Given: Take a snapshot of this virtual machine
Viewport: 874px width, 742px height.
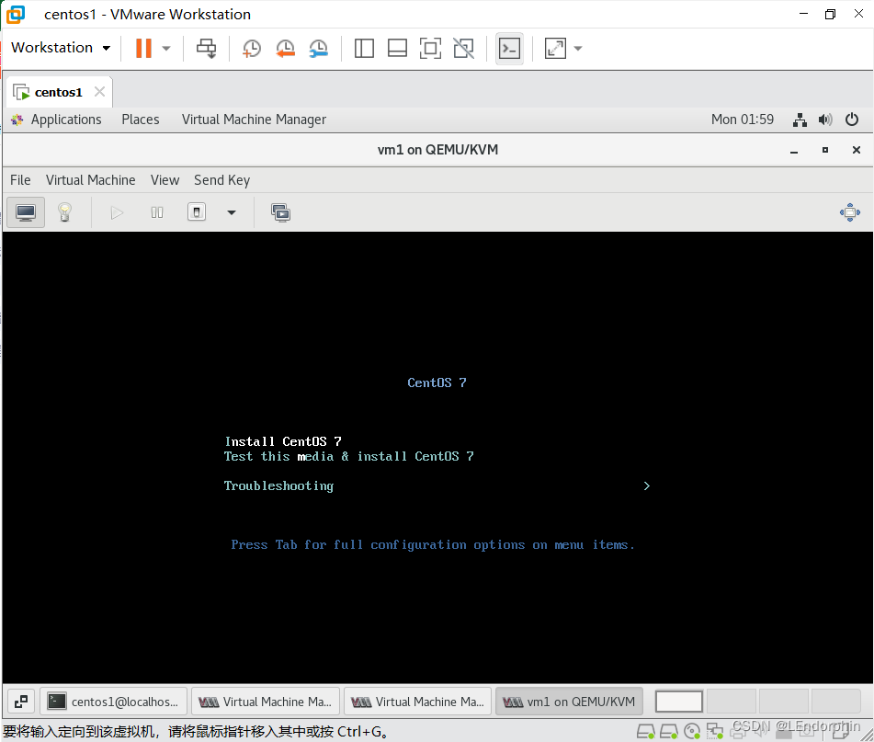Looking at the screenshot, I should click(252, 49).
